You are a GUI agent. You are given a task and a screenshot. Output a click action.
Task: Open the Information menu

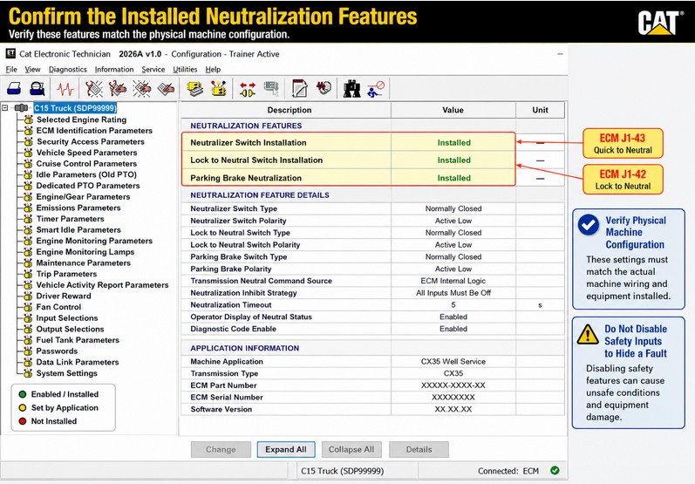114,69
